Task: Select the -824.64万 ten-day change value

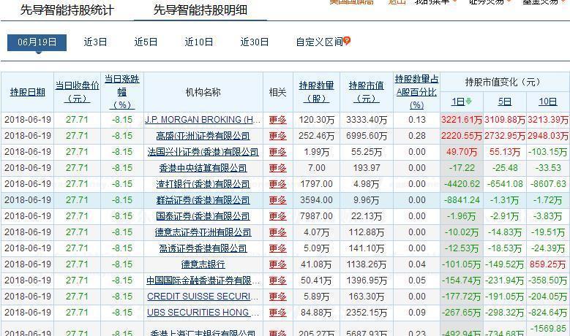Action: pos(548,313)
